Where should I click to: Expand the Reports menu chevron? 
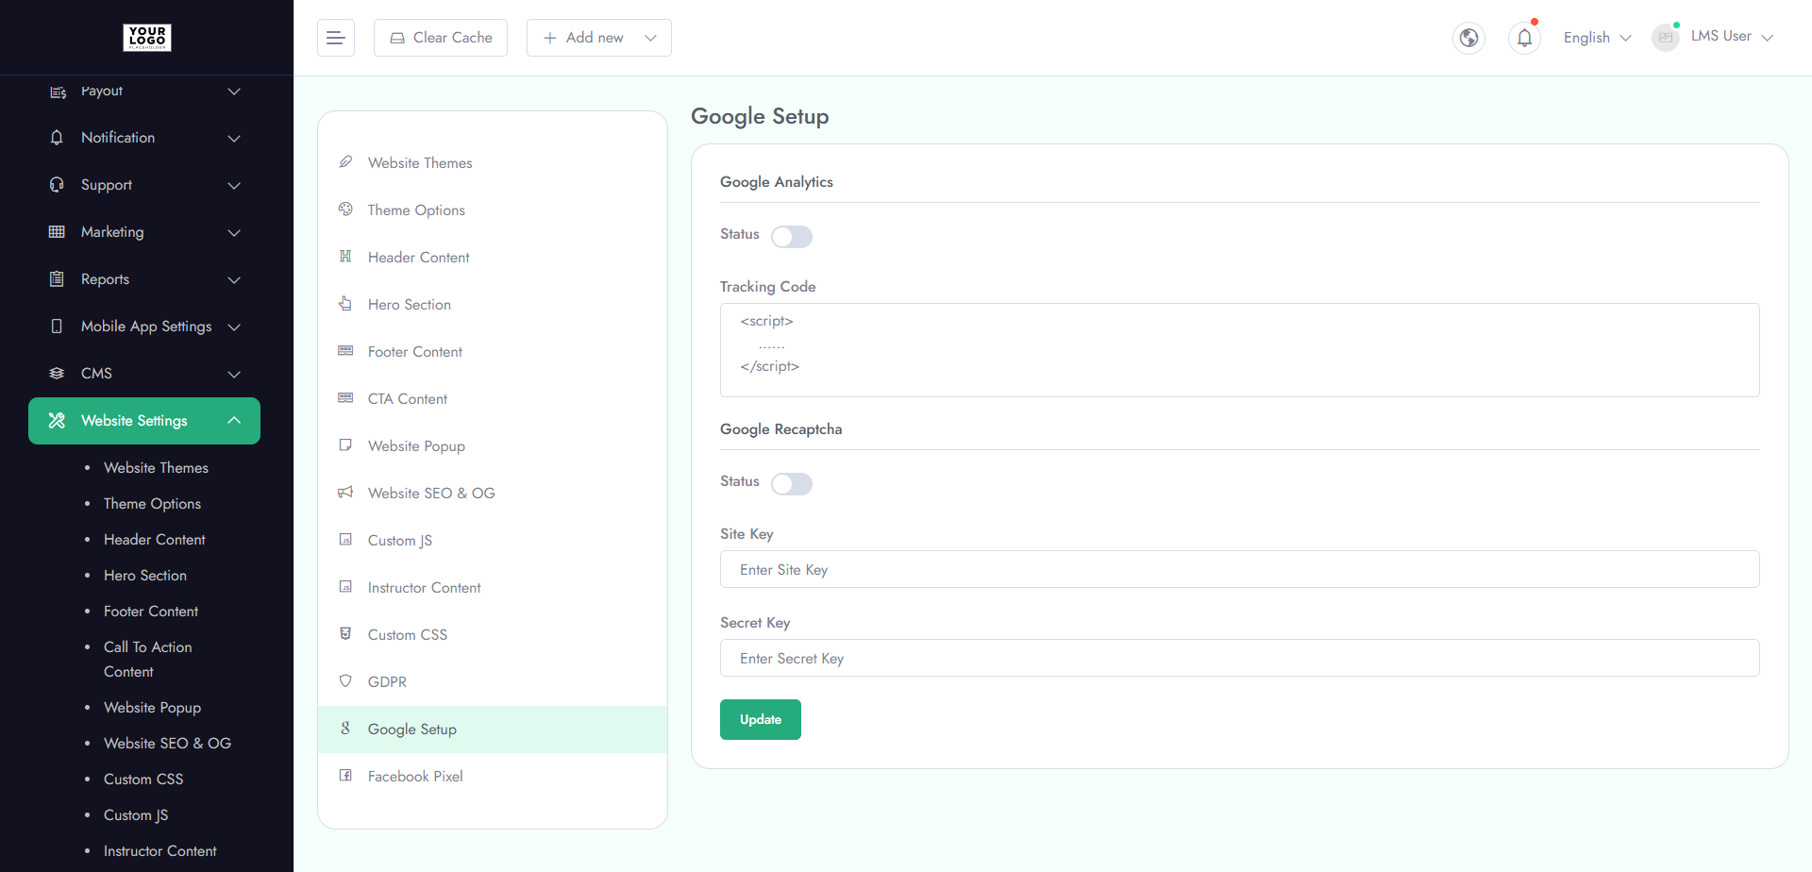234,280
